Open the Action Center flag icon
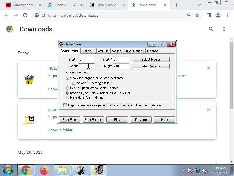Screen dimensions: 234x176 click(x=190, y=170)
